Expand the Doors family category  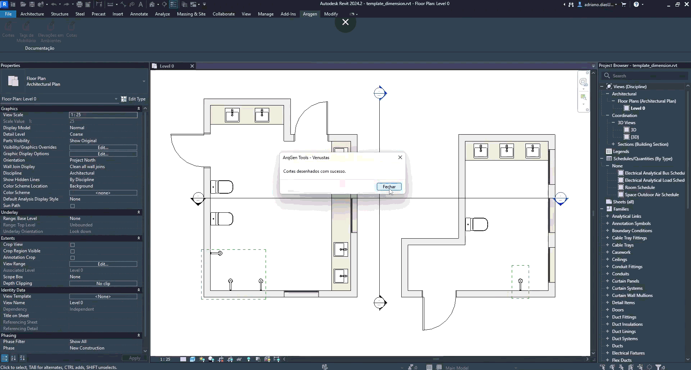608,310
